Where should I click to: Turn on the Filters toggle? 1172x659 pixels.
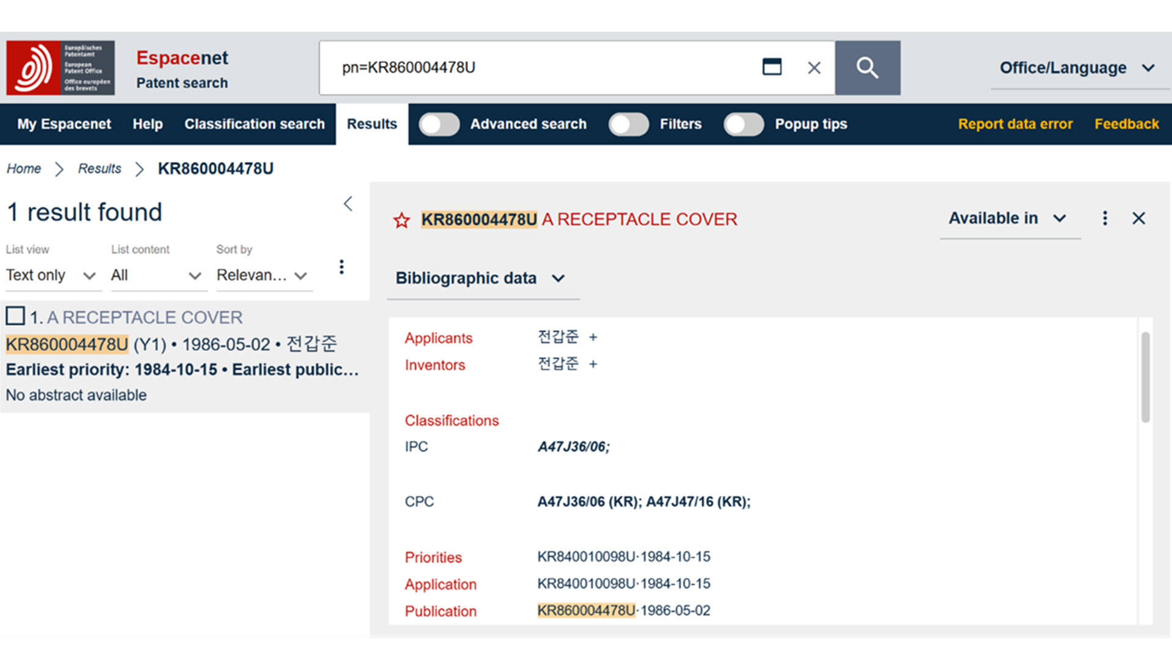pos(629,124)
